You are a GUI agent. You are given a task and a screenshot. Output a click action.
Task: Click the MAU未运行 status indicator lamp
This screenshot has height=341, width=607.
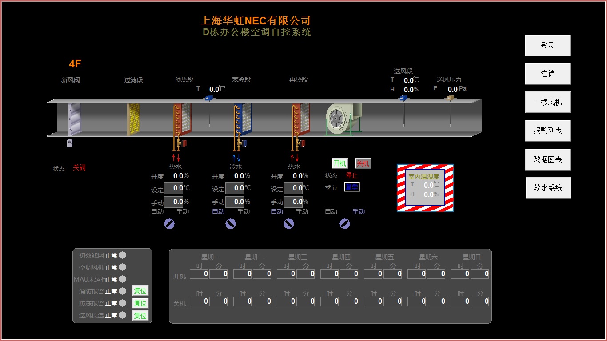pyautogui.click(x=123, y=279)
